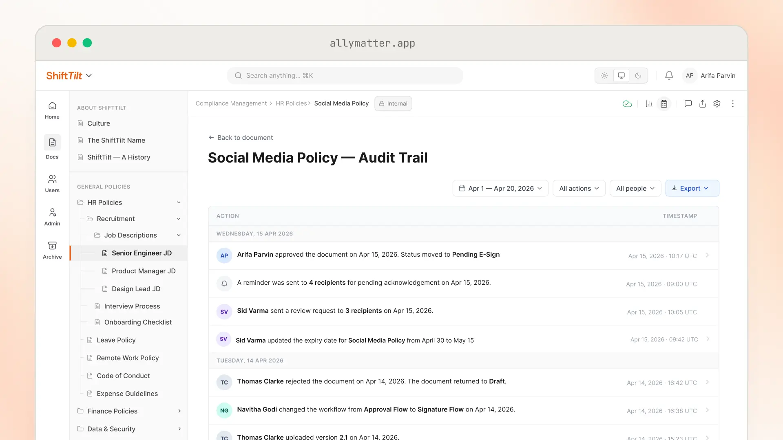Open the comments icon
783x440 pixels.
coord(688,104)
